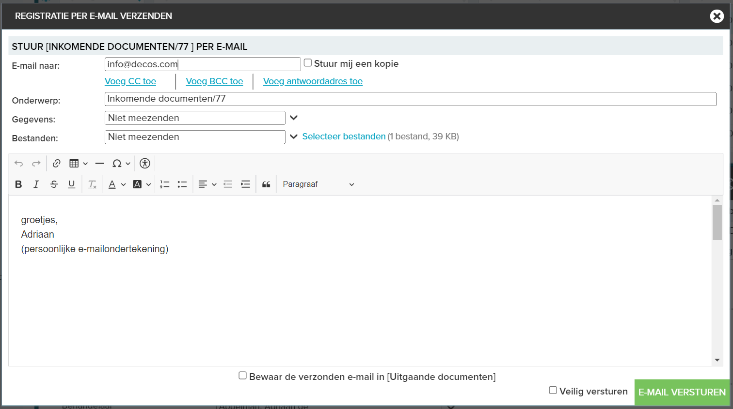The image size is (733, 409).
Task: Enable 'Bewaar de verzonden e-mail' checkbox
Action: tap(243, 376)
